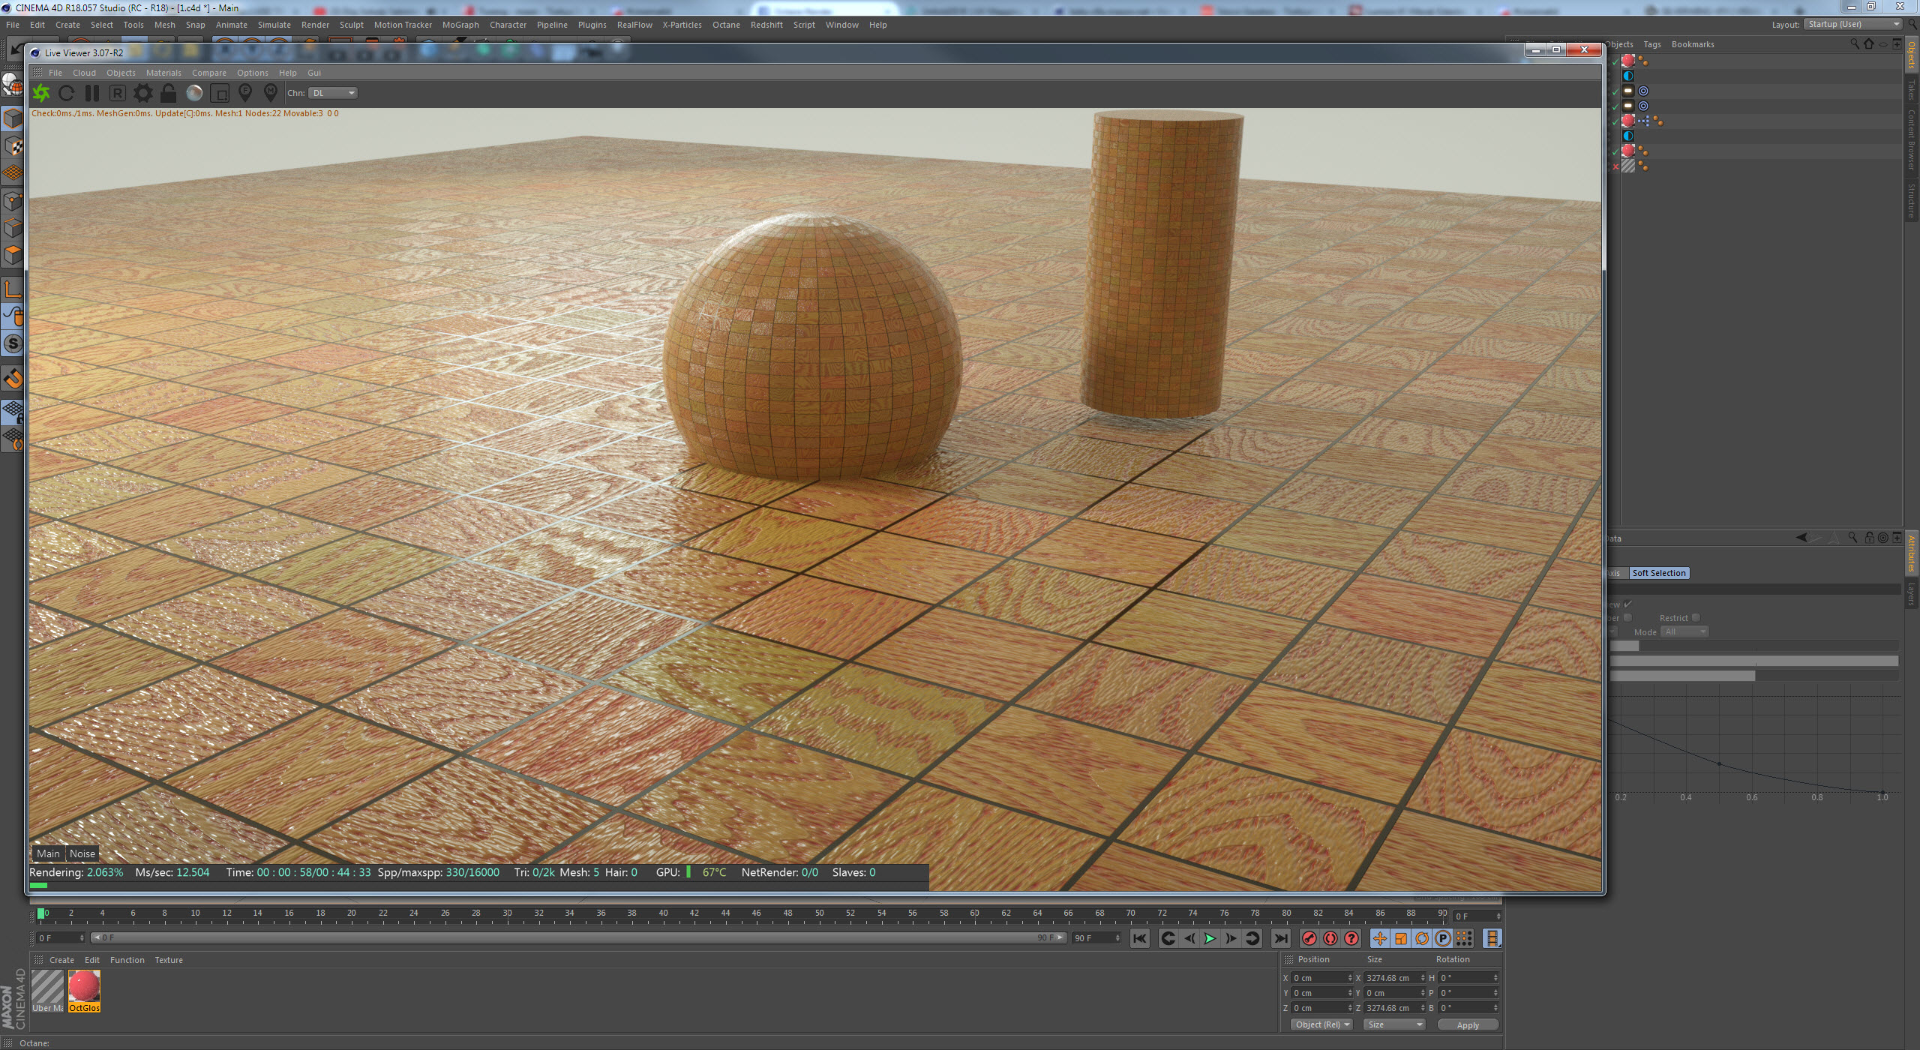
Task: Toggle the Restrict checkbox
Action: pos(1696,618)
